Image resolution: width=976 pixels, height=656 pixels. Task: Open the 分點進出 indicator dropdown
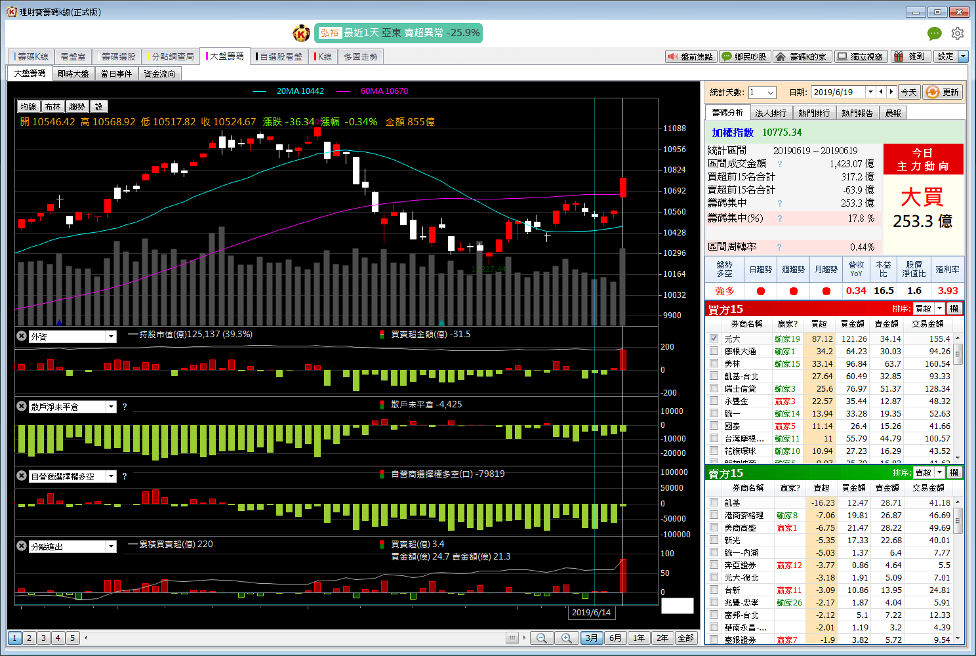(111, 546)
